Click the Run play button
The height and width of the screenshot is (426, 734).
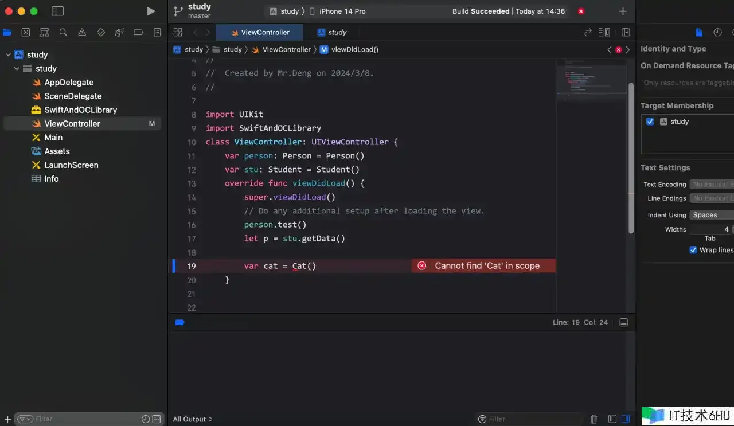(150, 11)
